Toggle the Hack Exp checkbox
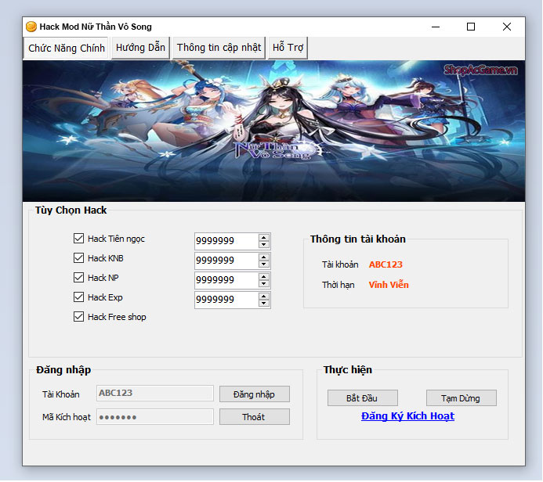This screenshot has width=543, height=482. pyautogui.click(x=78, y=297)
